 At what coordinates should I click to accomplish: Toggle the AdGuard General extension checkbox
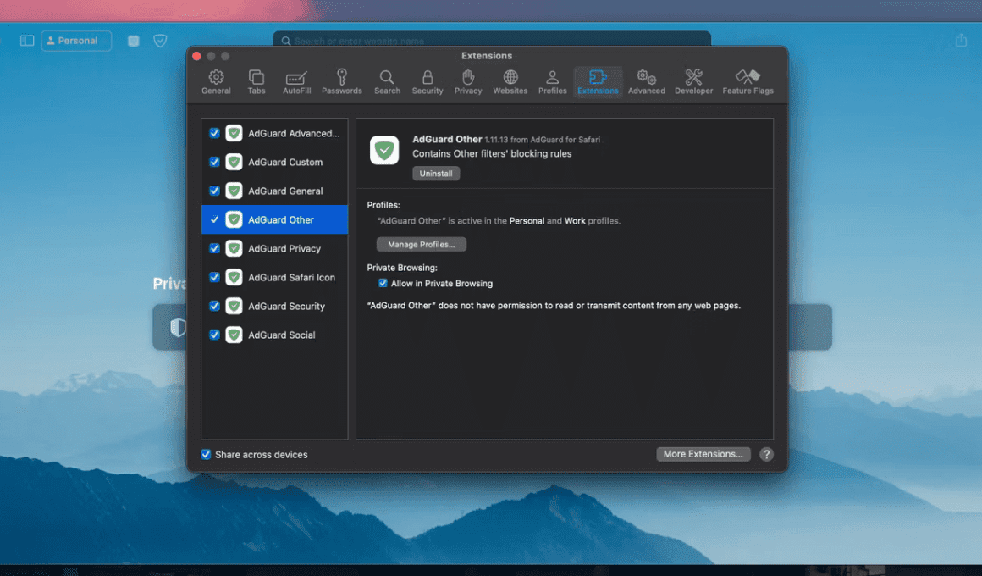(x=214, y=191)
